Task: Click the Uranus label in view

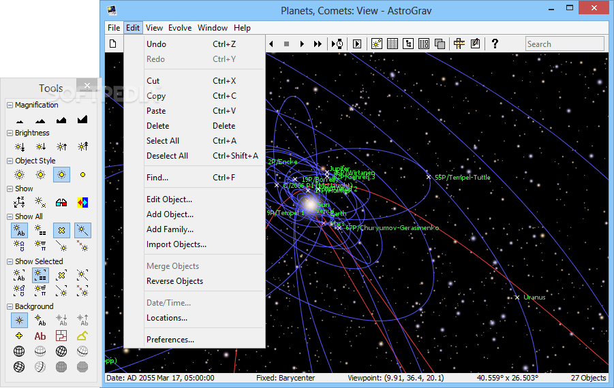Action: coord(534,297)
